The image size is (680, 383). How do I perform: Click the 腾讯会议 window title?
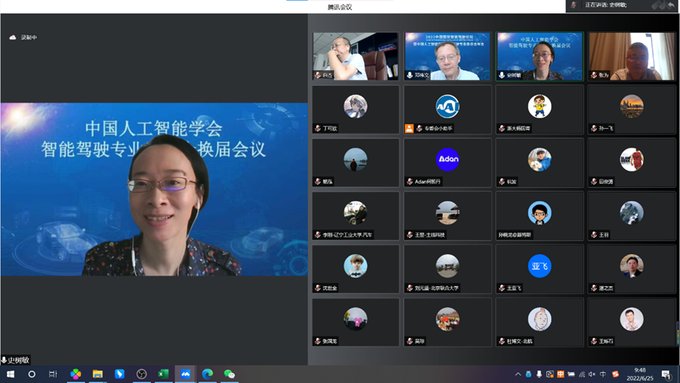(340, 7)
